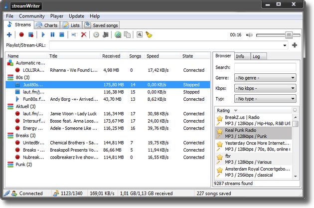Select the Just80s stream row

tap(108, 85)
